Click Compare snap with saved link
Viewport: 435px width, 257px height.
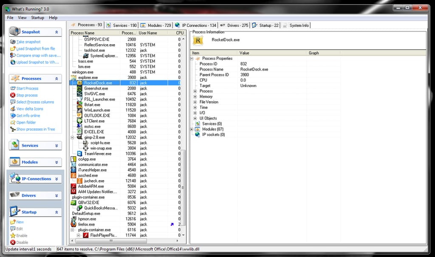[38, 55]
